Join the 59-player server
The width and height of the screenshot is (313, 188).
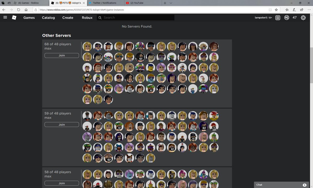coord(62,124)
